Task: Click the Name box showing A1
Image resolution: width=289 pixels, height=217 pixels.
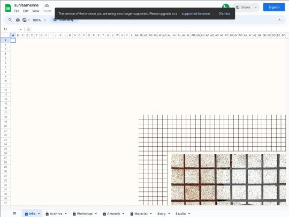Action: (12, 29)
